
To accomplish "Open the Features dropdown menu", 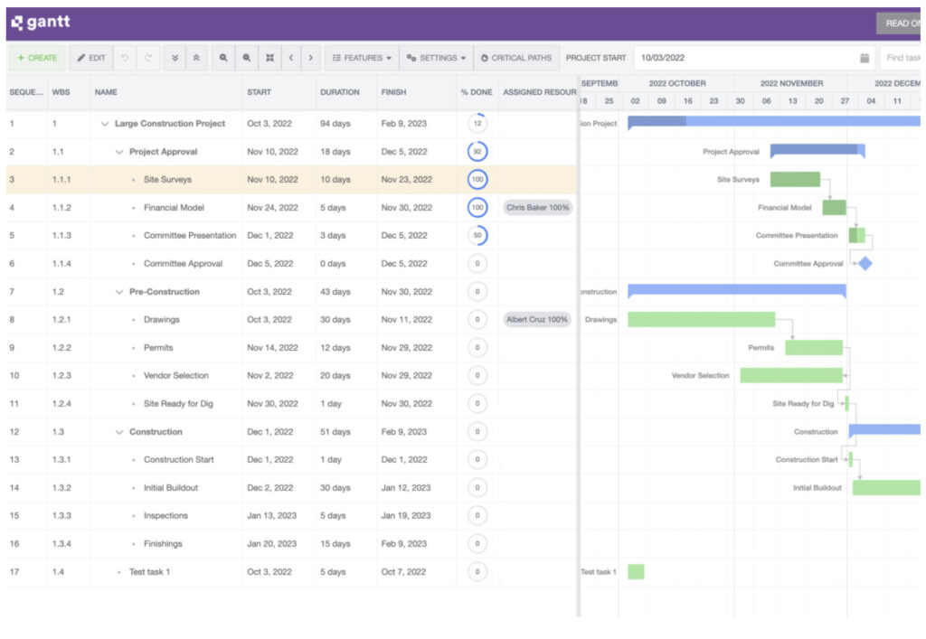I will 362,58.
